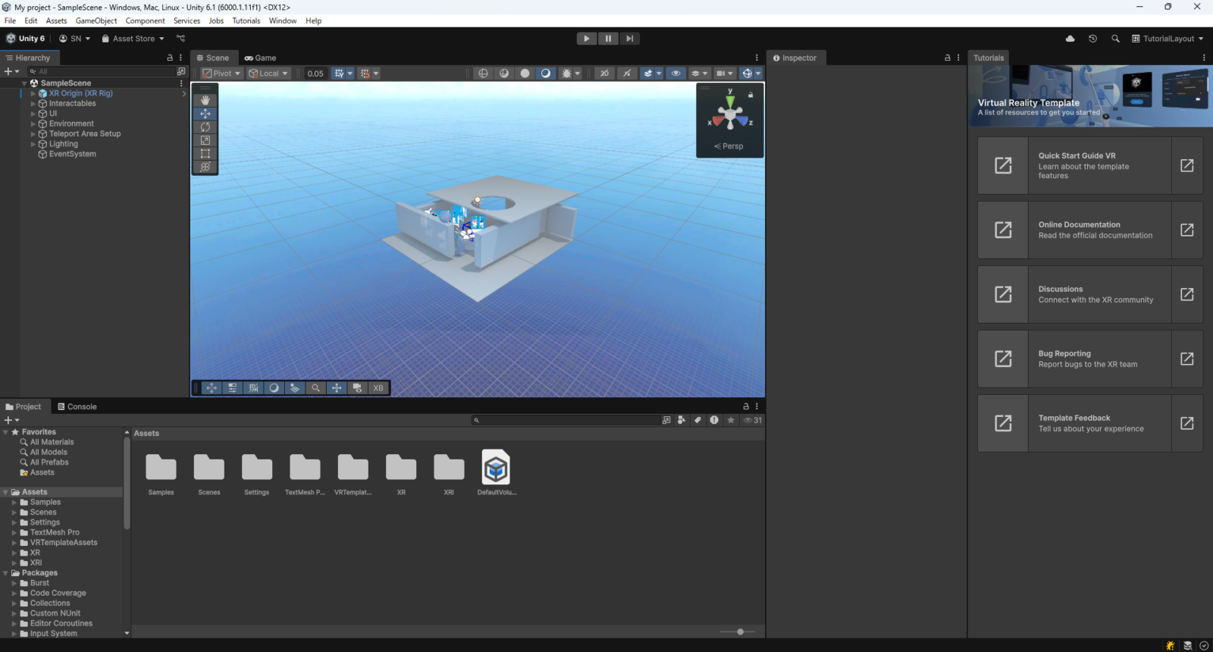The height and width of the screenshot is (652, 1213).
Task: Open Local handle rotation dropdown
Action: (x=268, y=74)
